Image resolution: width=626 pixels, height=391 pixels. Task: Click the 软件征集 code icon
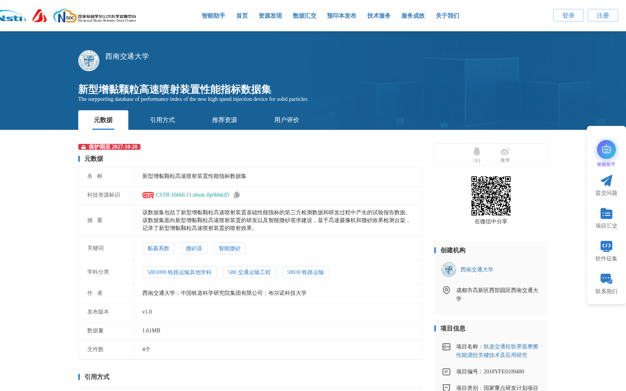coord(606,246)
